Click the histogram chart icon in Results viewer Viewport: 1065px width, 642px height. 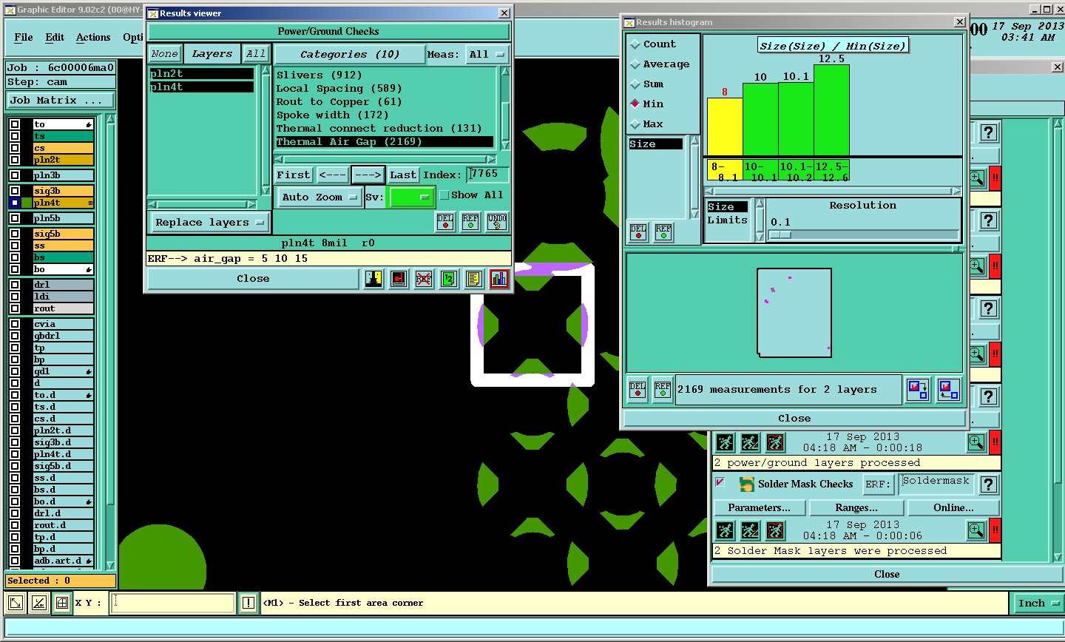click(x=499, y=279)
